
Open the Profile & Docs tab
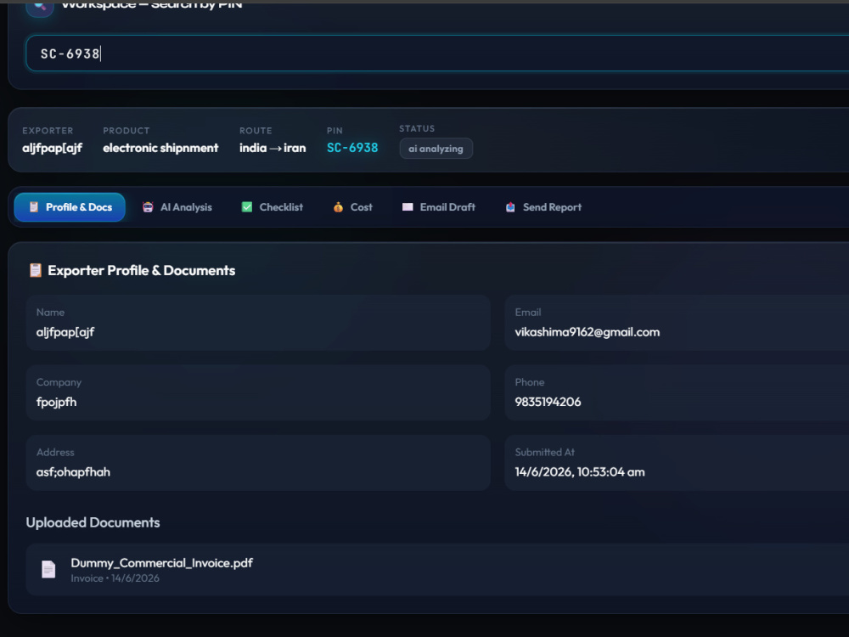(70, 207)
